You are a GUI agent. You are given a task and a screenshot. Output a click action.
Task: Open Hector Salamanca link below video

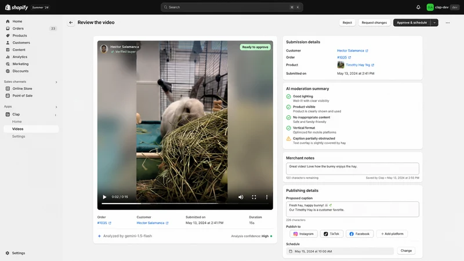[153, 223]
